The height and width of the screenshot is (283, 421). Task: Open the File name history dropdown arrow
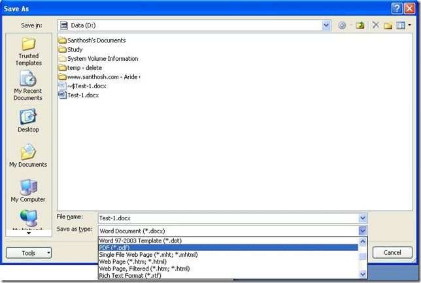click(x=363, y=218)
